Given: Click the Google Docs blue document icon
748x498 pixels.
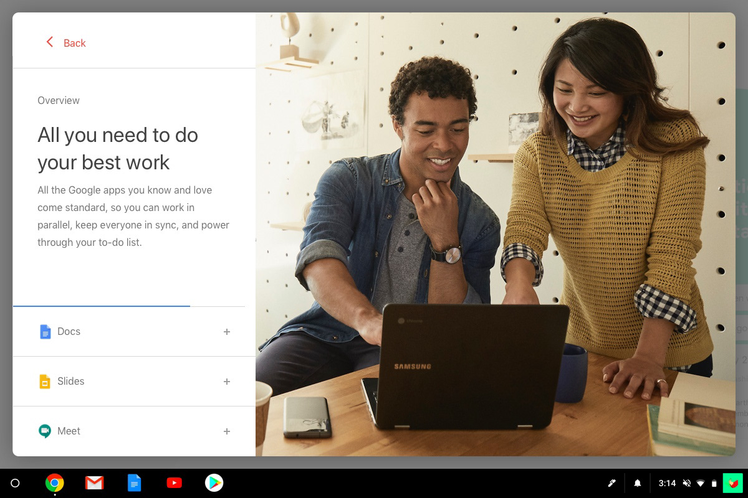Looking at the screenshot, I should [45, 332].
